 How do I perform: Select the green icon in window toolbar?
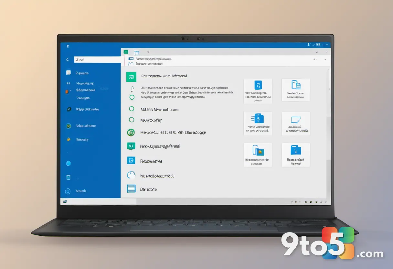(x=126, y=52)
